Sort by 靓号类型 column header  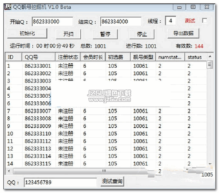tap(143, 57)
